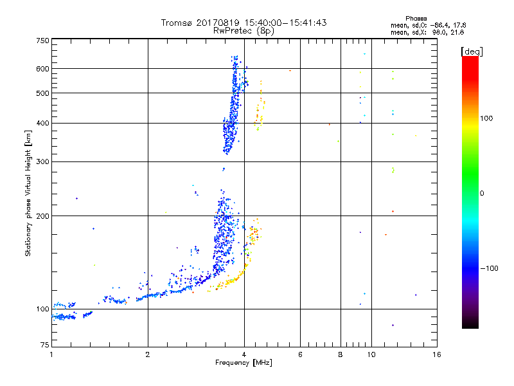This screenshot has height=386, width=514.
Task: Click the '[deg]' colorbar unit label
Action: click(x=472, y=51)
